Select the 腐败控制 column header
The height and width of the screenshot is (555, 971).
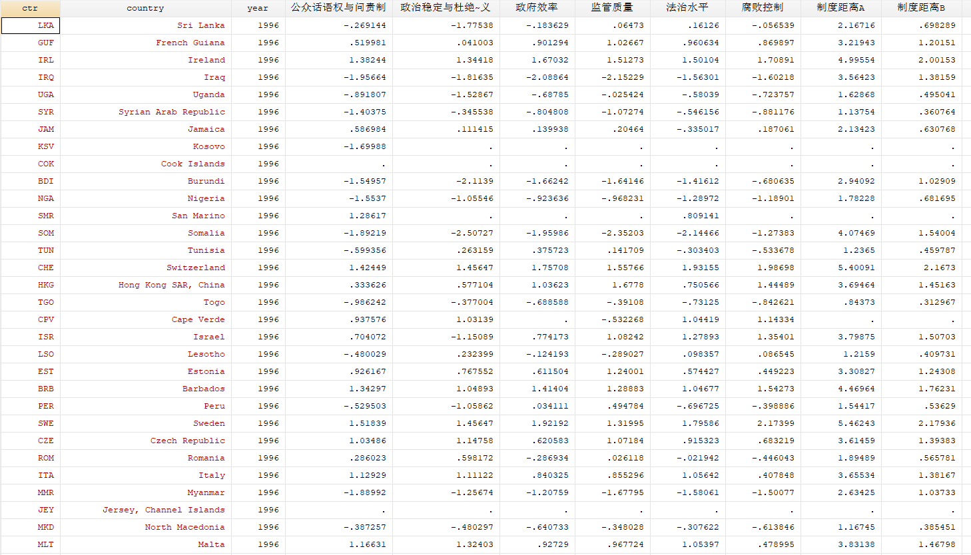click(x=763, y=8)
